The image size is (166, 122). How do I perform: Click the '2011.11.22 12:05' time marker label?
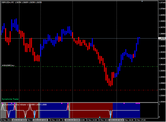pos(41,120)
